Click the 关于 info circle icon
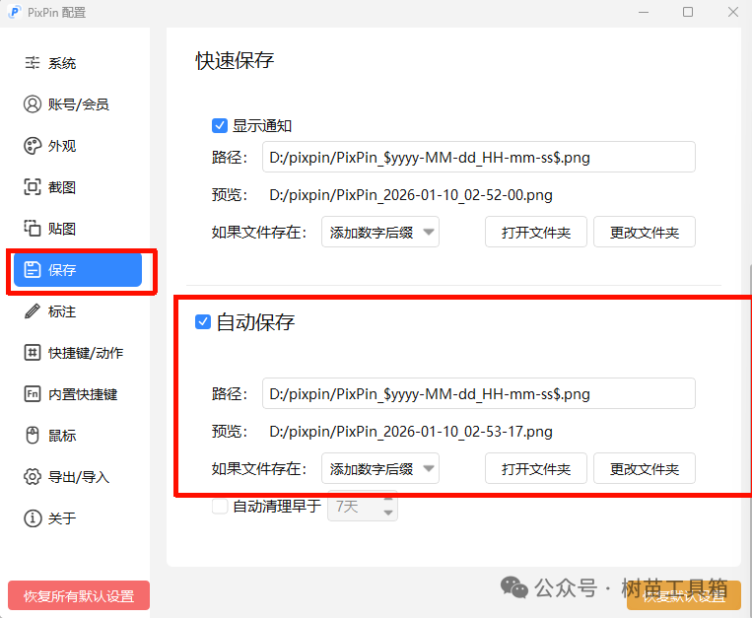Screen dimensions: 752x618 (33, 518)
